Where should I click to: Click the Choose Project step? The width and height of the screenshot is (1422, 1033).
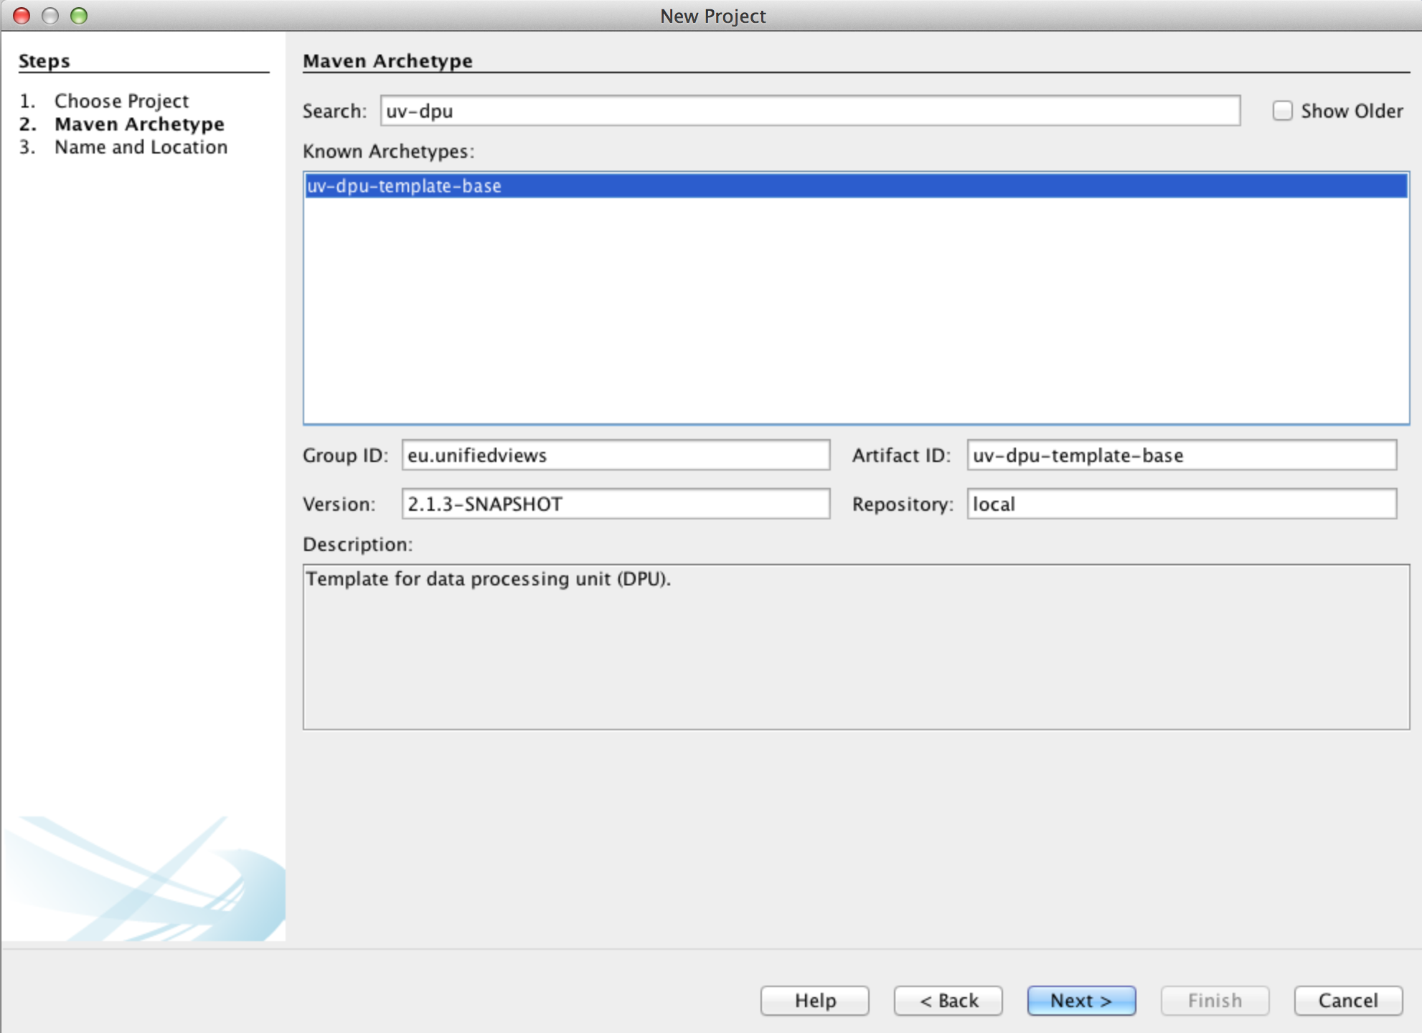pos(121,101)
